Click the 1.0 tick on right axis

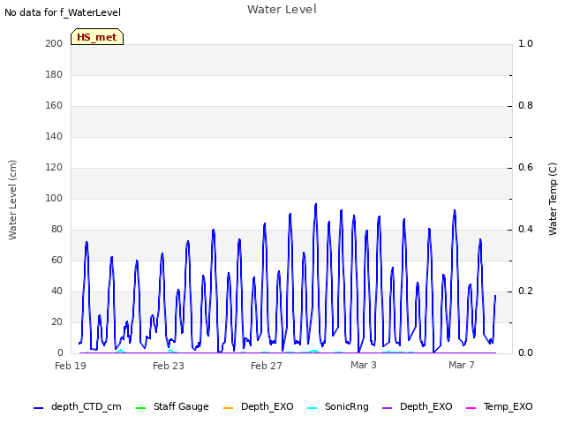pyautogui.click(x=525, y=43)
